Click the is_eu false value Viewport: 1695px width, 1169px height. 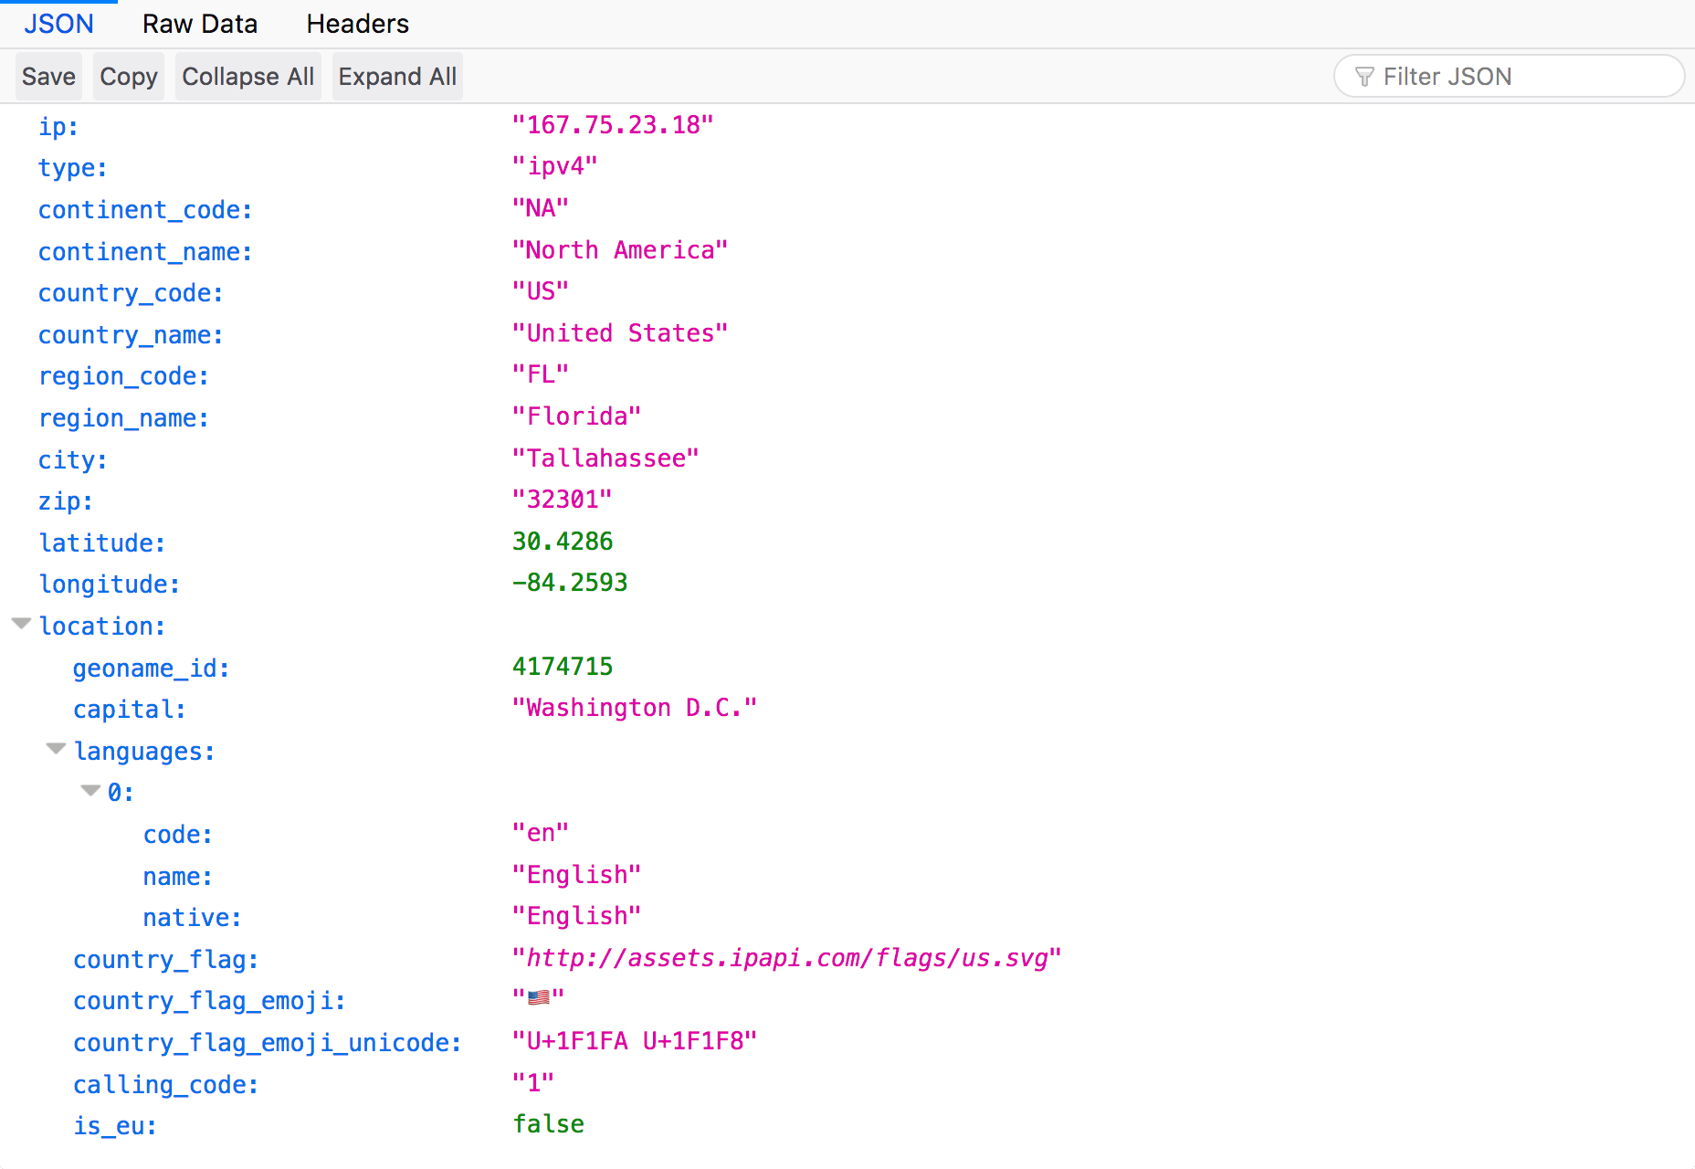tap(549, 1124)
